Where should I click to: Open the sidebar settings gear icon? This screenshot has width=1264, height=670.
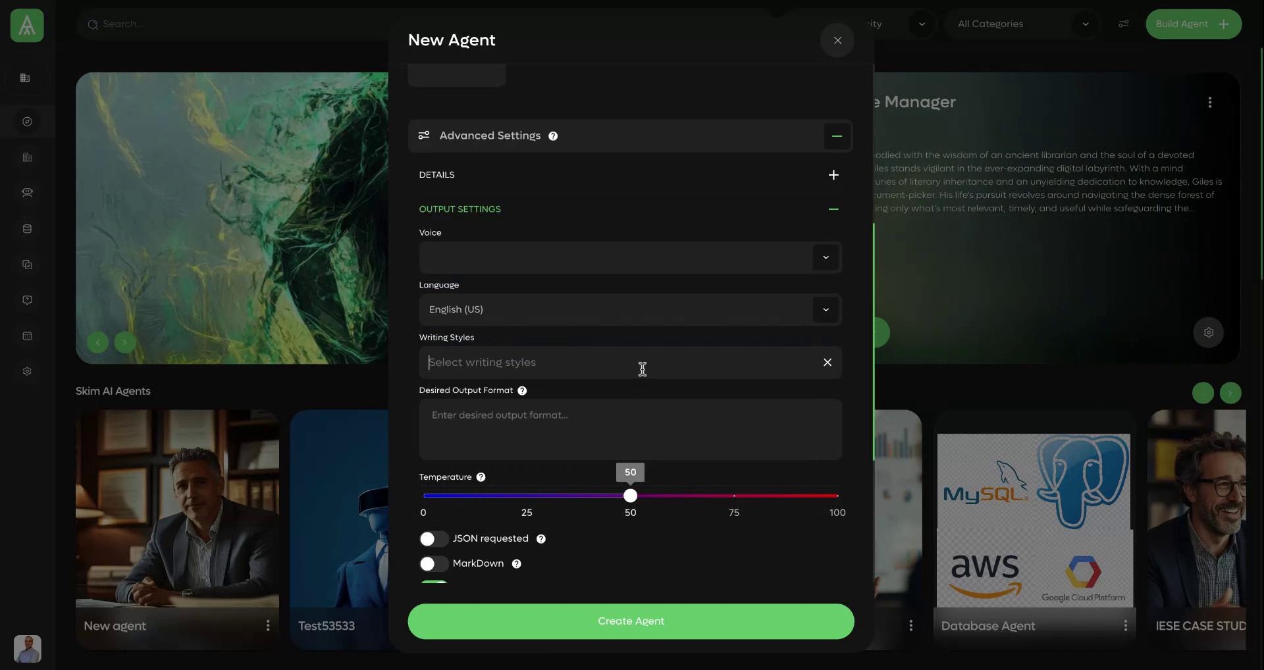(27, 371)
